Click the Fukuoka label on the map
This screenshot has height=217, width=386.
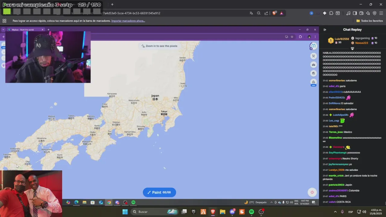7,156
